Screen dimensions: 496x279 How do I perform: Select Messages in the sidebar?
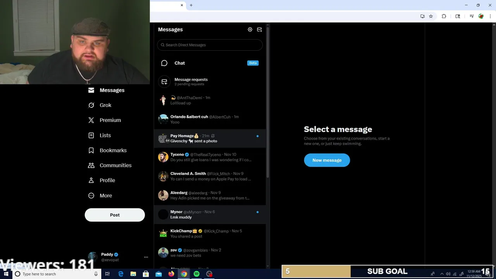click(x=106, y=90)
